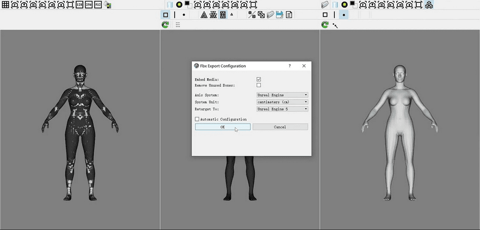The width and height of the screenshot is (480, 230).
Task: Select front view (F) in right toolbar
Action: pos(363,5)
